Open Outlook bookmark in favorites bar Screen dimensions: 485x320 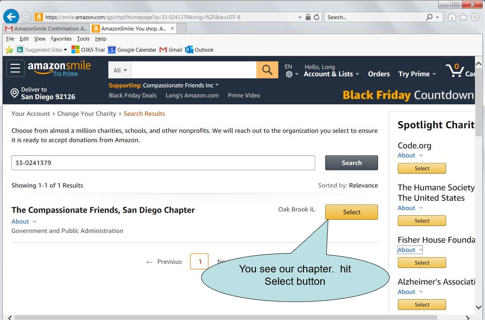(200, 50)
